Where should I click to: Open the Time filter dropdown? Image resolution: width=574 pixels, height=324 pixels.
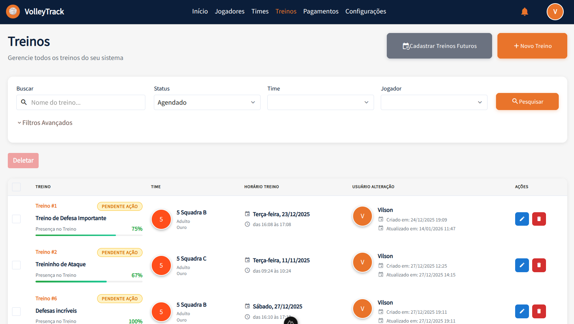click(321, 103)
